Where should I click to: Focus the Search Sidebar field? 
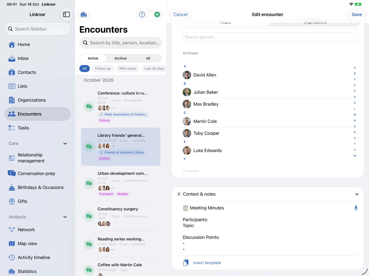coord(38,29)
